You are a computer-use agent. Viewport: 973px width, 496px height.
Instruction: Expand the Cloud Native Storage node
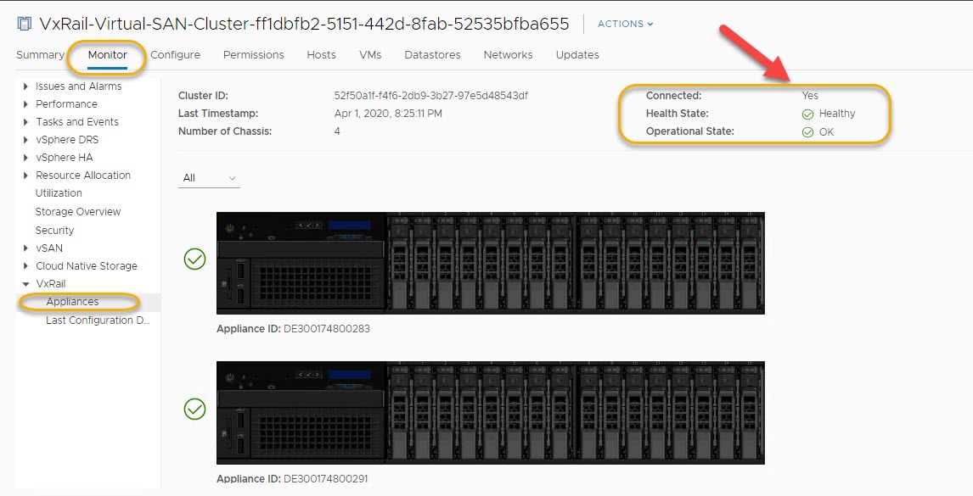pyautogui.click(x=25, y=266)
